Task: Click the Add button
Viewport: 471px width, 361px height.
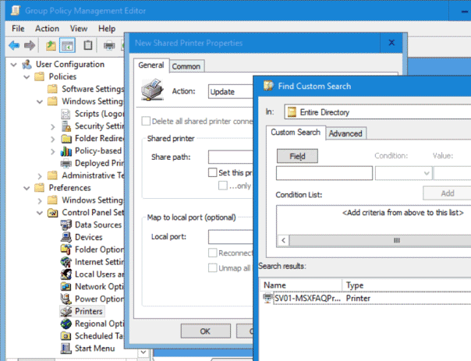Action: (x=448, y=193)
